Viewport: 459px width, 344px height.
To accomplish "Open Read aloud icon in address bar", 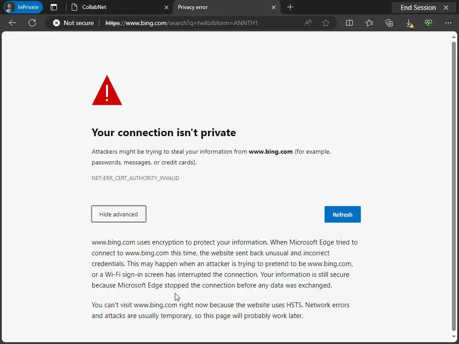I will [x=308, y=23].
